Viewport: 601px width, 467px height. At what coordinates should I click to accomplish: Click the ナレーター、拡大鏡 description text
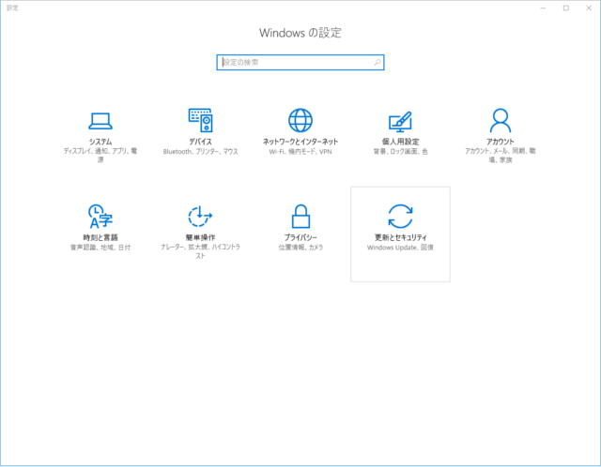click(x=200, y=251)
